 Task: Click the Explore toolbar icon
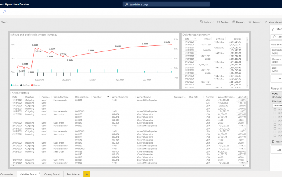point(201,22)
